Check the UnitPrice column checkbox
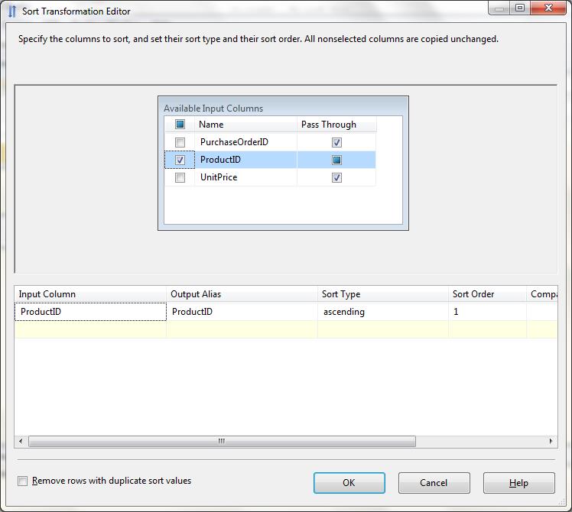This screenshot has height=512, width=572. (x=180, y=178)
